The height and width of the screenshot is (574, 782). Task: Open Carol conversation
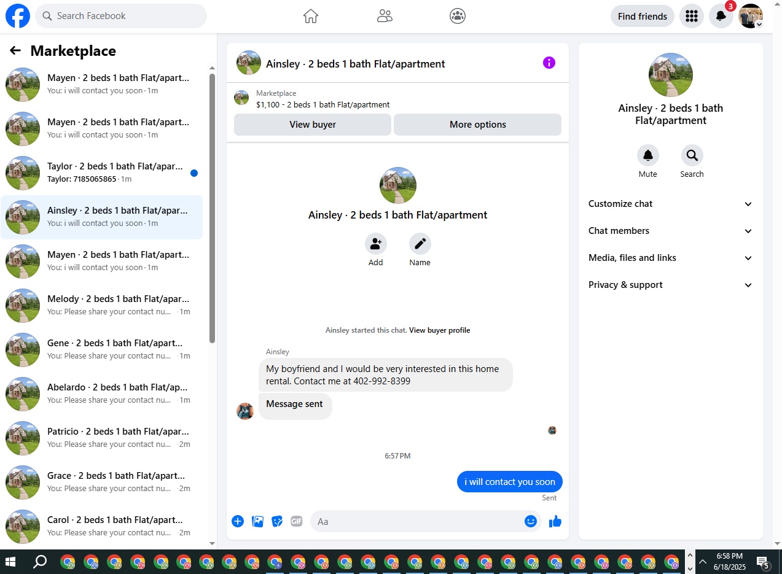point(102,527)
